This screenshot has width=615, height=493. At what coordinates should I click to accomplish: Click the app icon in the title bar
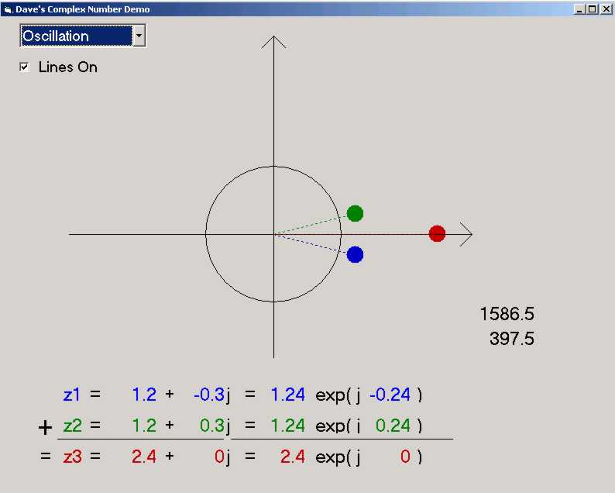point(8,9)
